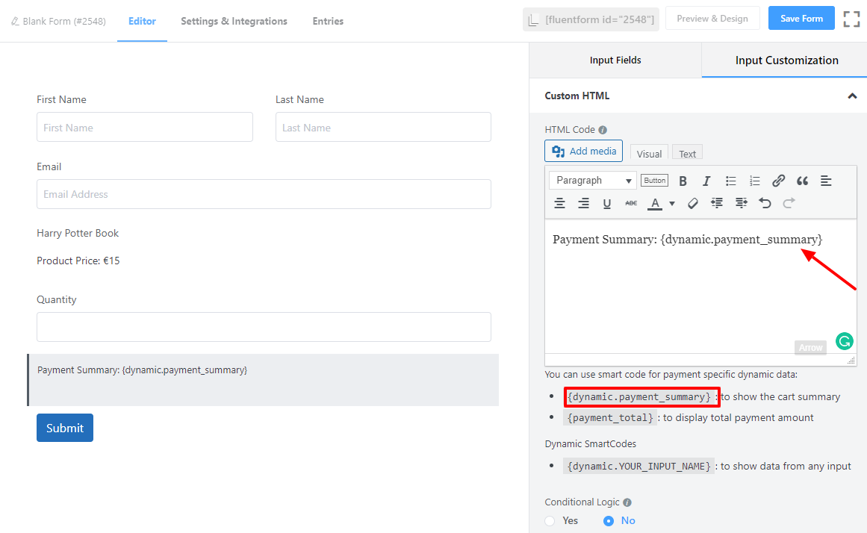Insert a bulleted list

[731, 181]
